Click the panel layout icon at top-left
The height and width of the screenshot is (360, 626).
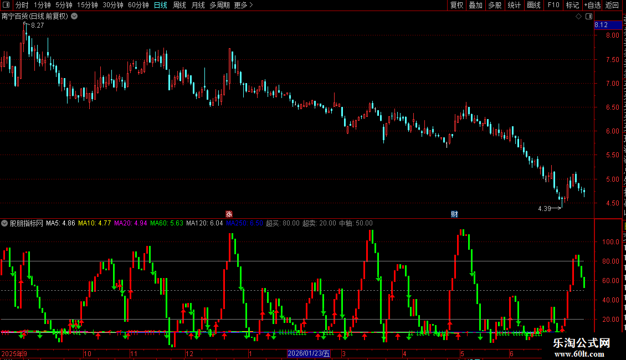coord(6,5)
